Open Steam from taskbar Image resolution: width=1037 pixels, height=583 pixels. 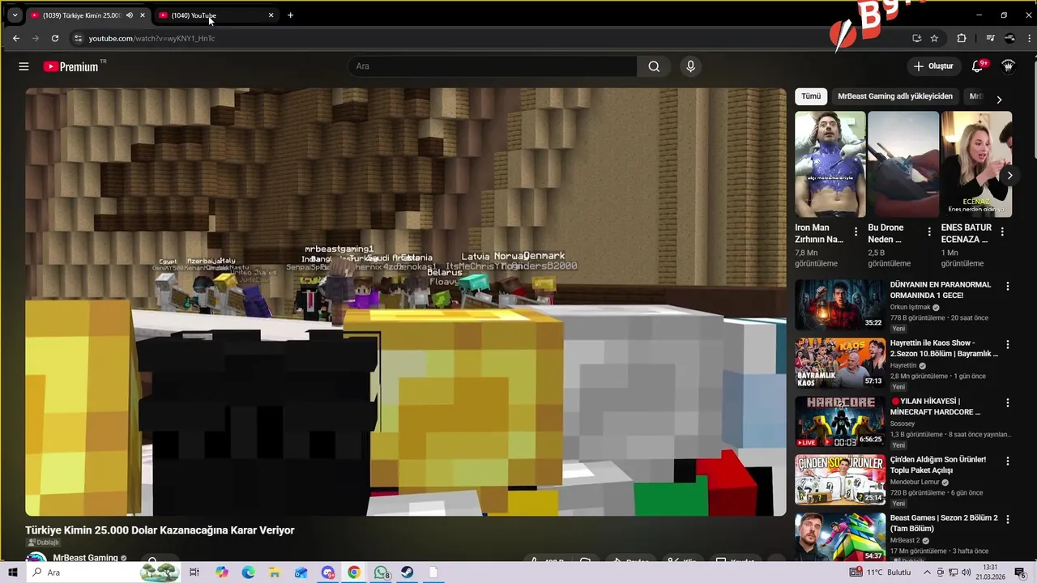click(x=408, y=572)
